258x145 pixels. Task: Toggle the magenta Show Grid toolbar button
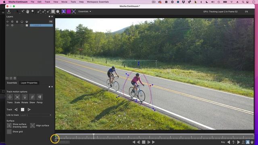pos(69,11)
